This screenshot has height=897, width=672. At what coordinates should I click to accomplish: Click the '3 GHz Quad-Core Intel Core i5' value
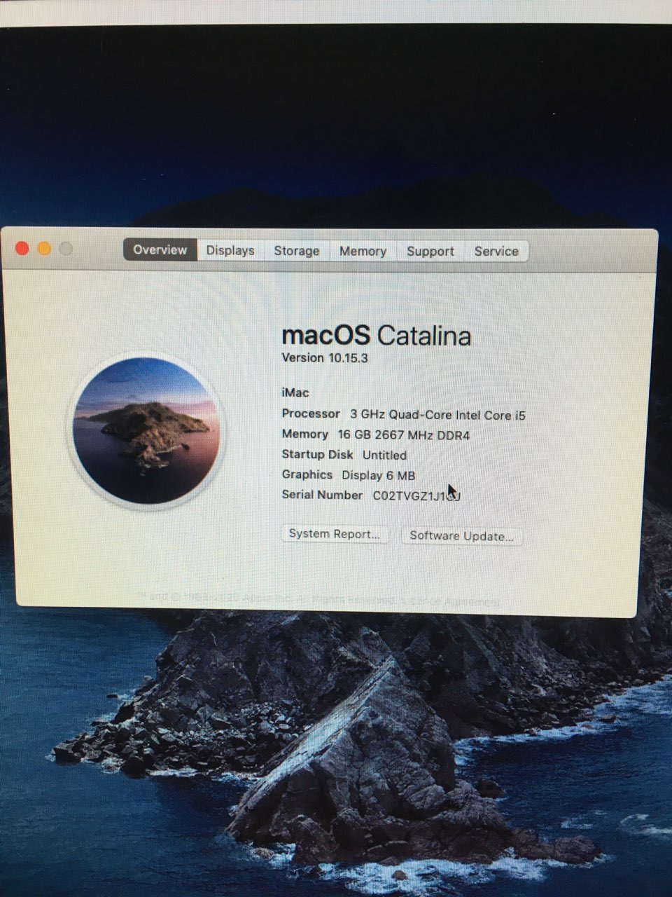437,415
